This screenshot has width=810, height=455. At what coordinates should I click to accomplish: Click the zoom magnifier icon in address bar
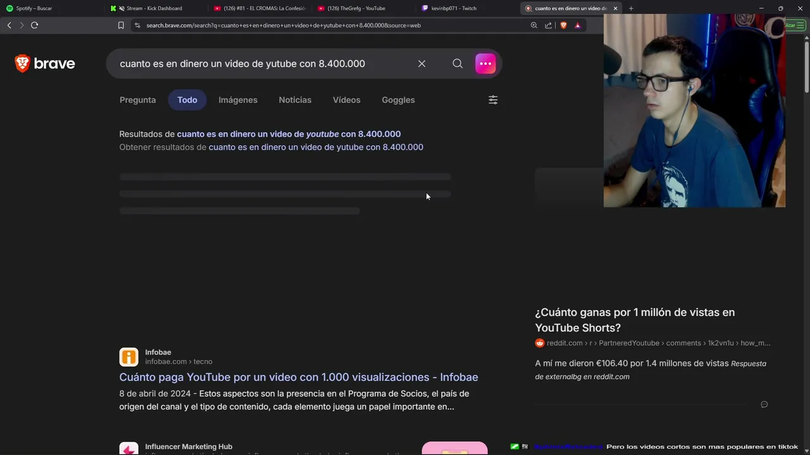(533, 25)
